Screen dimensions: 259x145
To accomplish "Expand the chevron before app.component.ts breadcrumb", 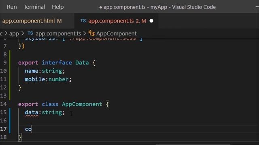I will [23, 33].
